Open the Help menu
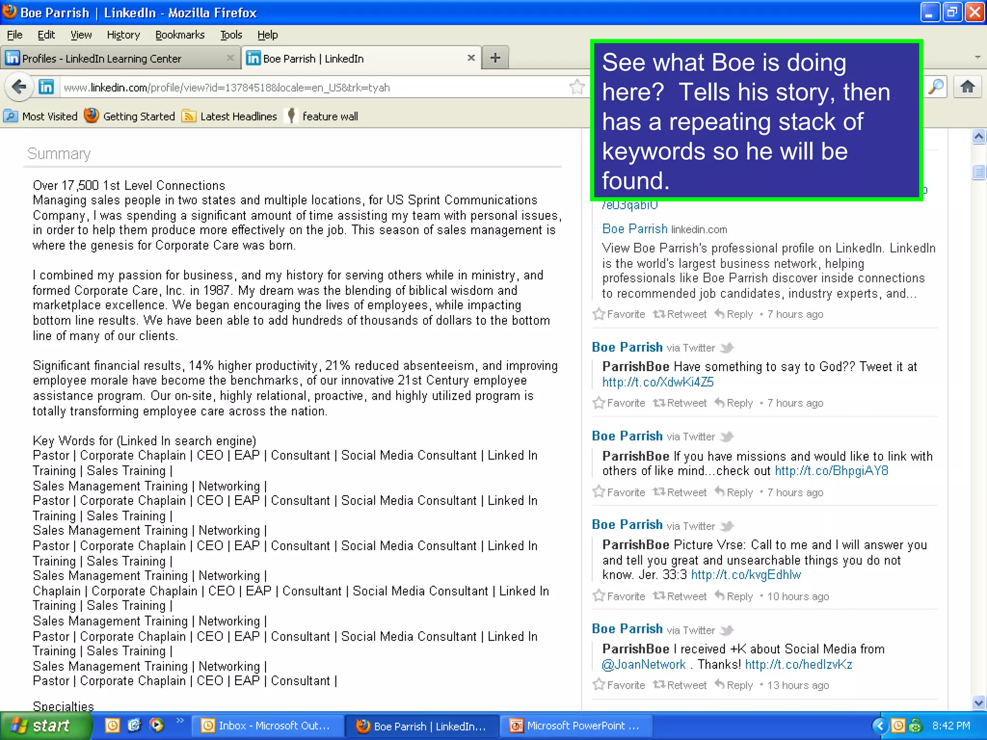Screen dimensions: 987x740 point(267,35)
